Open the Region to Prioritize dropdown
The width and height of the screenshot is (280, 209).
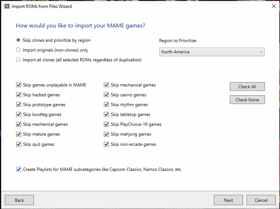point(212,52)
